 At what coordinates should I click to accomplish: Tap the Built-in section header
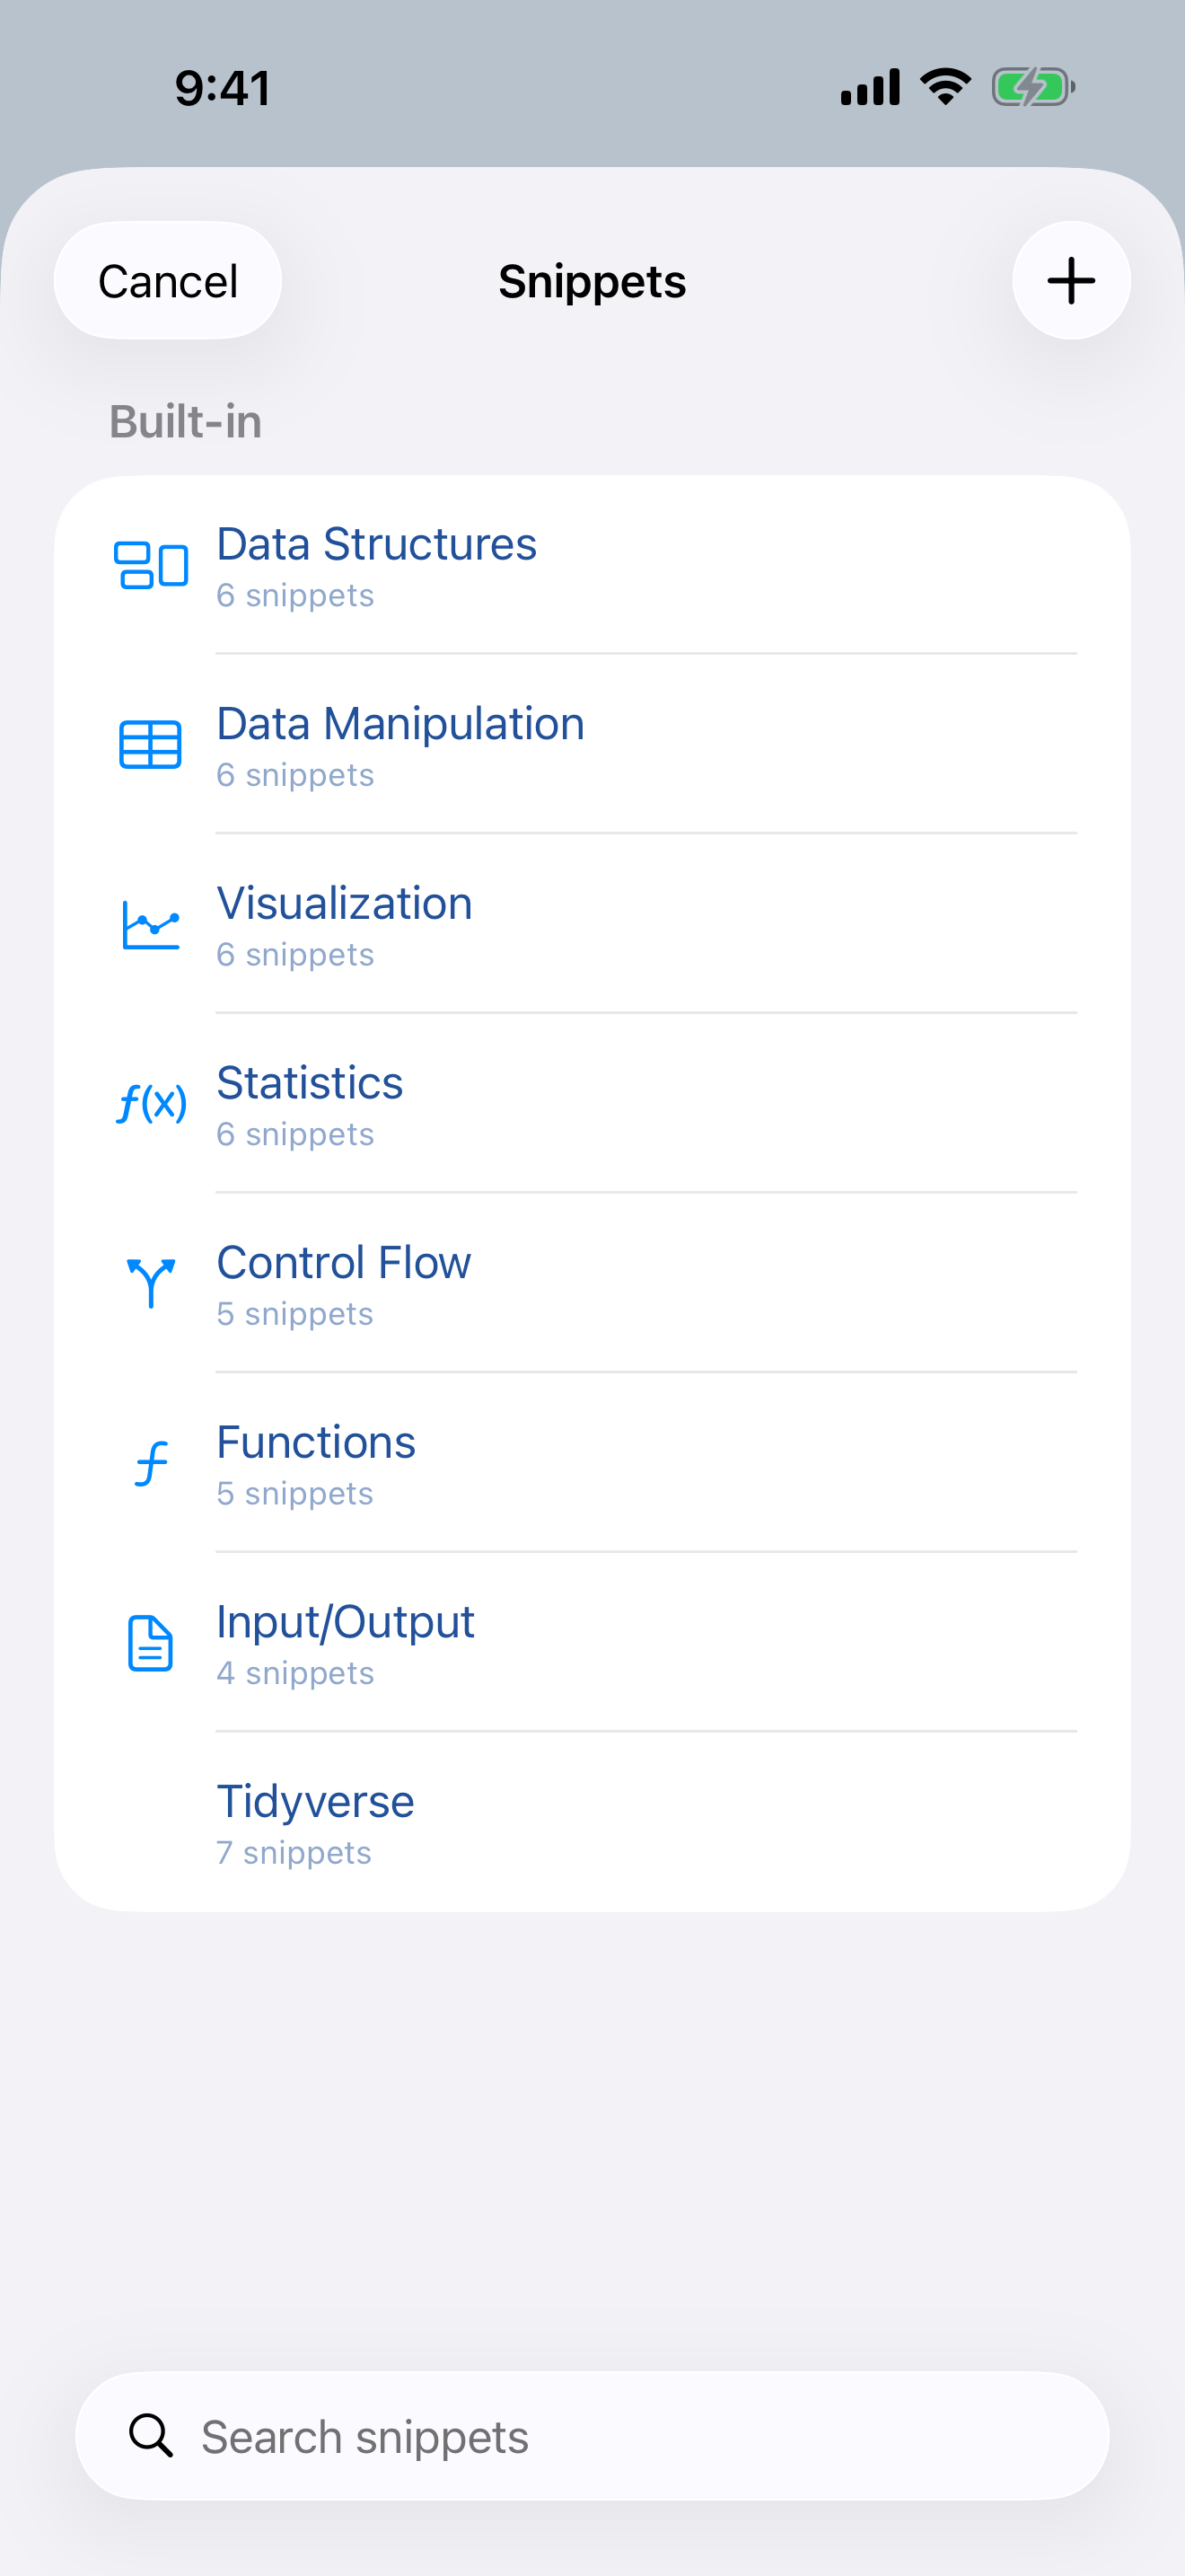(x=185, y=422)
